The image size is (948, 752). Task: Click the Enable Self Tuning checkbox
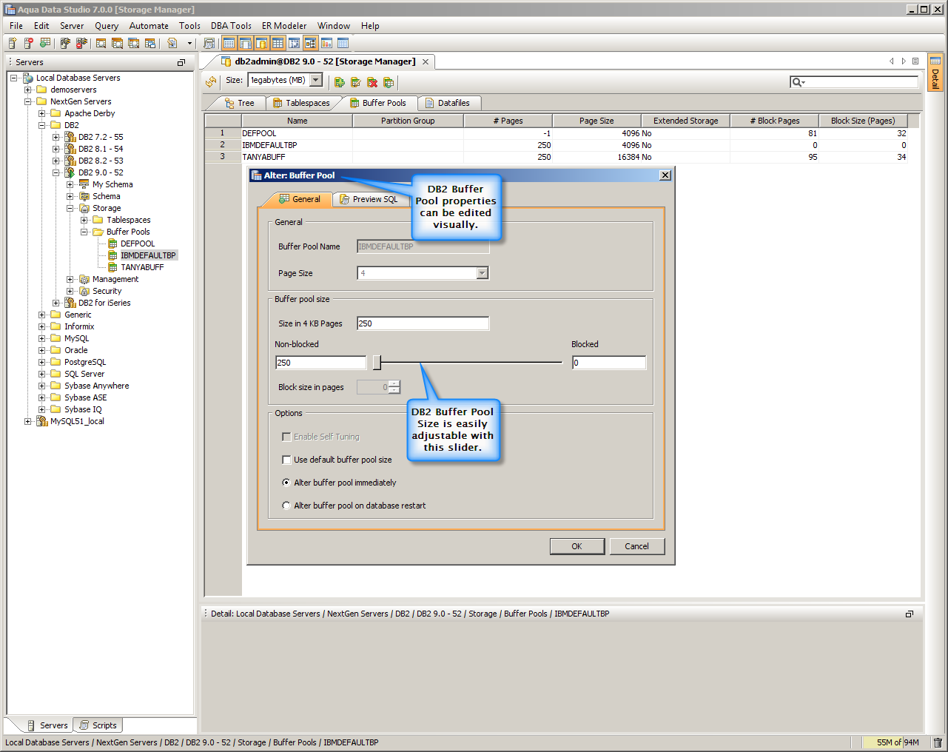point(286,437)
